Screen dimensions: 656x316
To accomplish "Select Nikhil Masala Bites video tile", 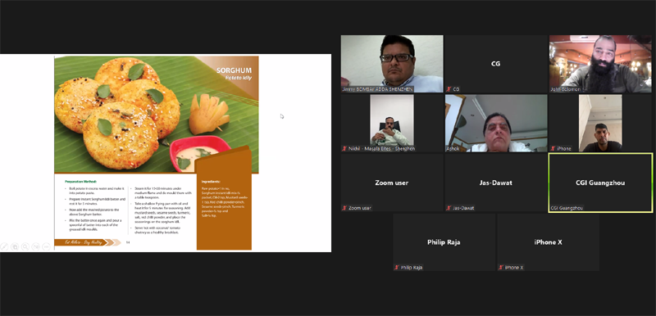I will [x=392, y=123].
